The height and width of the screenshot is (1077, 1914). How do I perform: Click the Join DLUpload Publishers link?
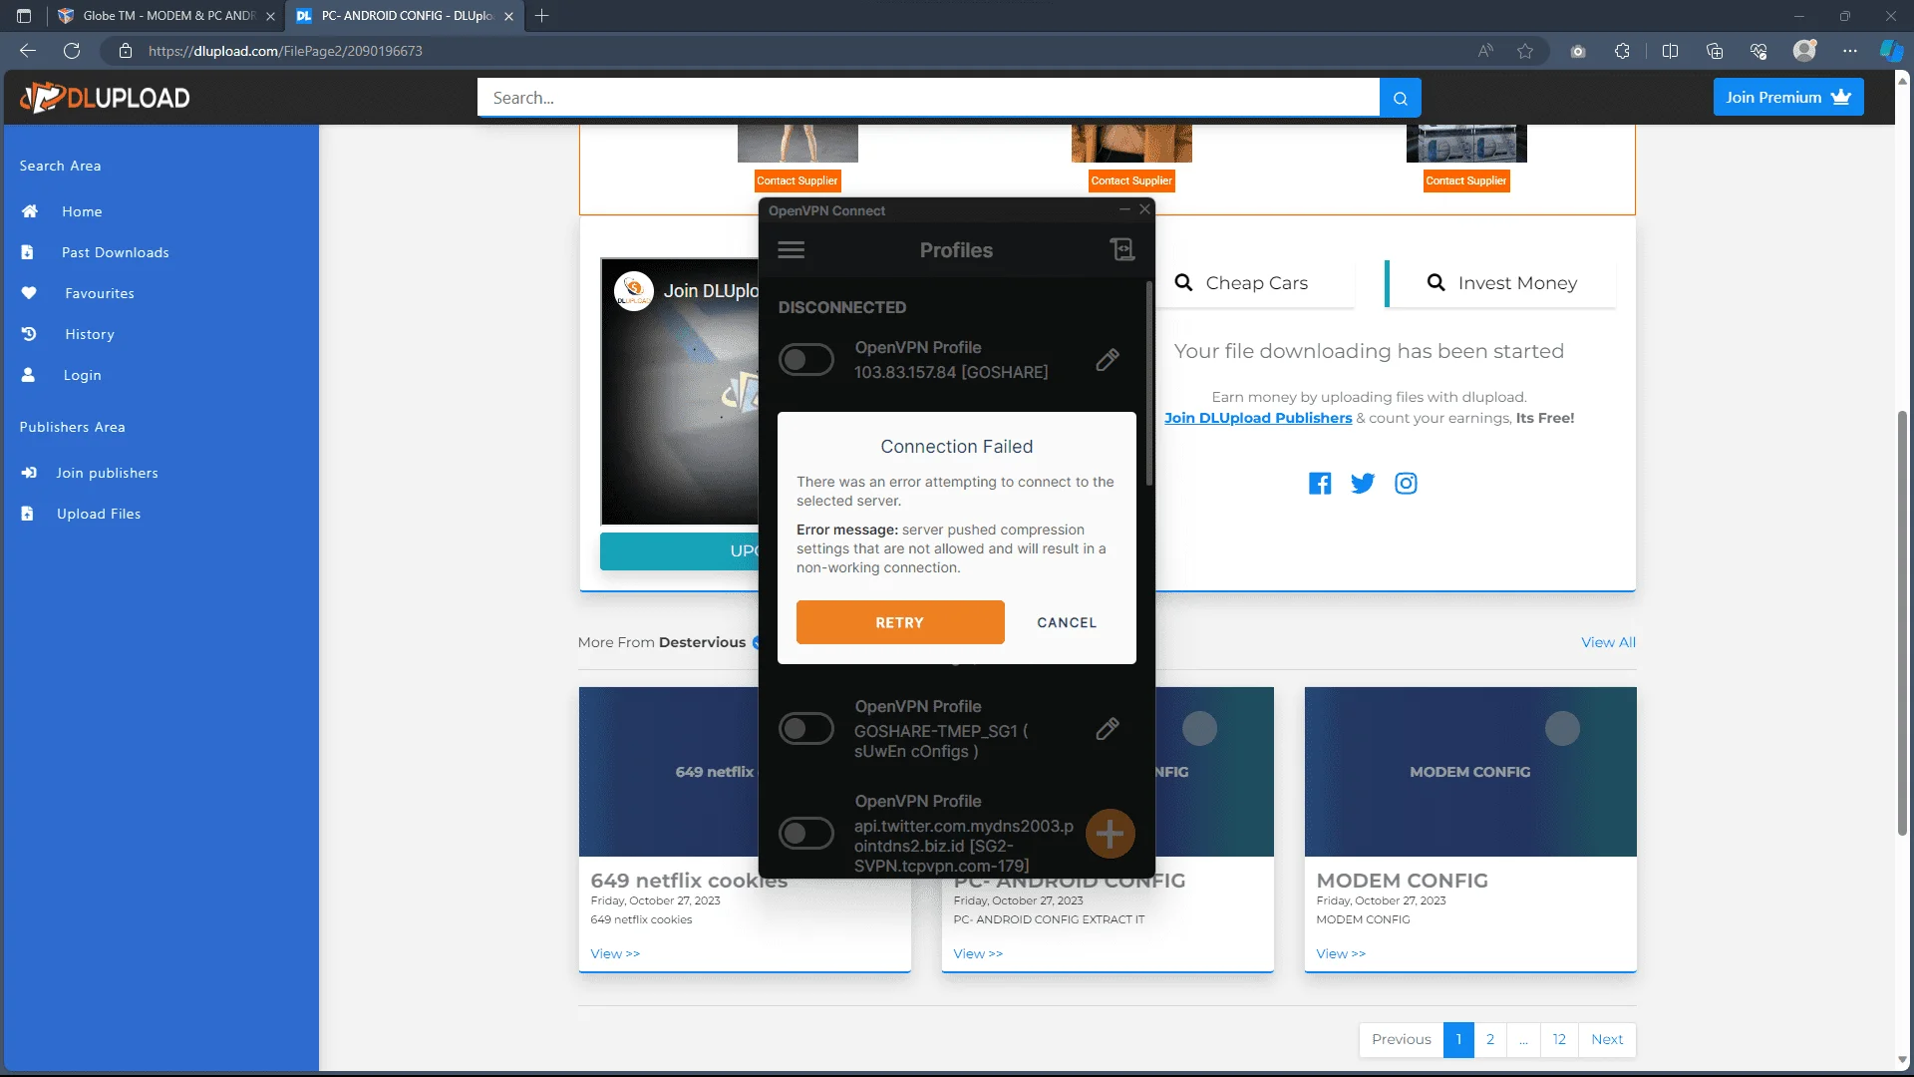tap(1258, 418)
